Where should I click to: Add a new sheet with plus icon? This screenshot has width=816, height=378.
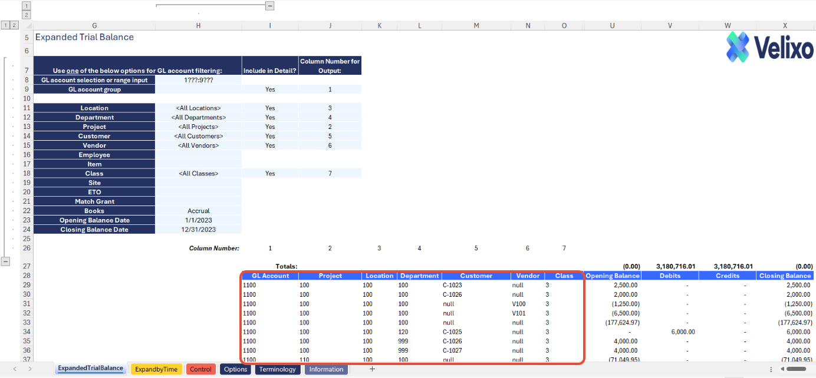pyautogui.click(x=372, y=369)
